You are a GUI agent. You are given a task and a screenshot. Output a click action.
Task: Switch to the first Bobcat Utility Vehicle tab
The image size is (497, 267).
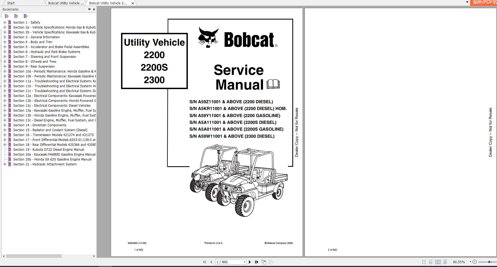point(65,3)
